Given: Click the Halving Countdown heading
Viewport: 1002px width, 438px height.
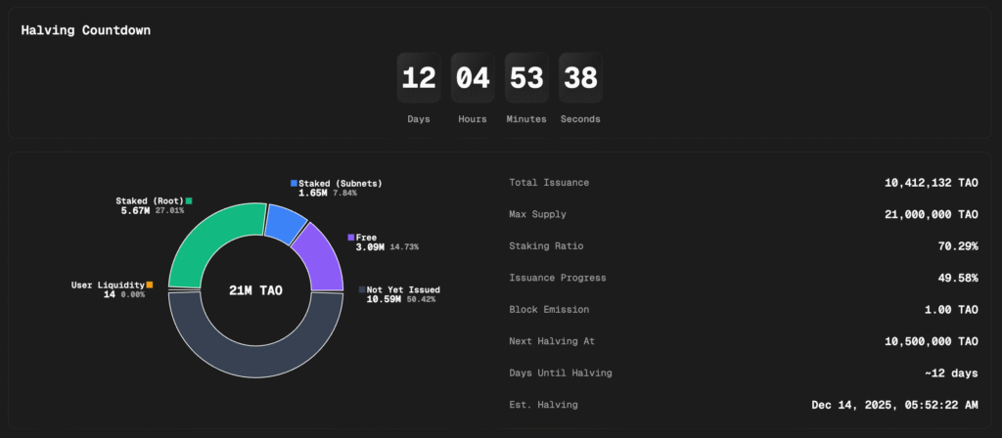Looking at the screenshot, I should tap(86, 30).
